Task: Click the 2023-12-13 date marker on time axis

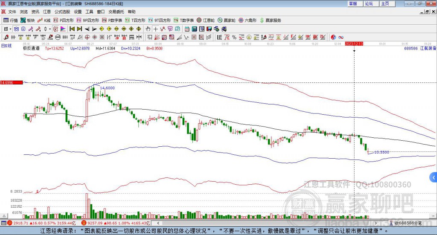Action: tap(354, 44)
